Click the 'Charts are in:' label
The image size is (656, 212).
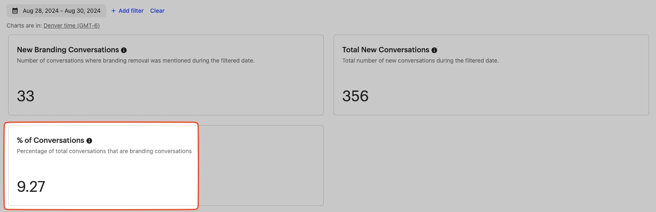(x=24, y=26)
